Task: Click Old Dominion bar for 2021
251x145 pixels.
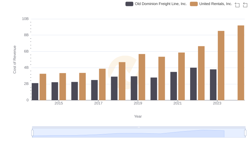Action: tap(174, 86)
